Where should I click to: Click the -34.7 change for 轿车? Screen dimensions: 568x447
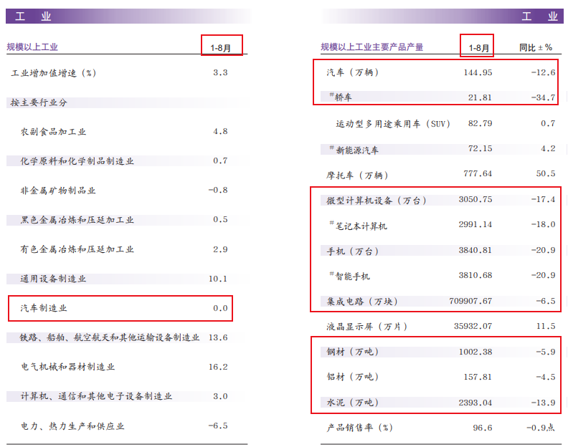point(543,97)
